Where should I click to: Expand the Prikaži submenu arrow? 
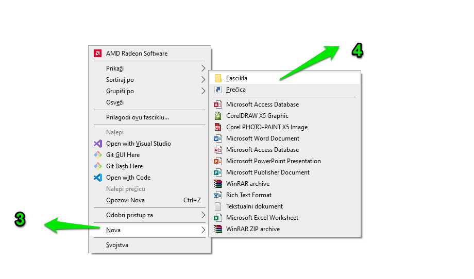point(203,68)
